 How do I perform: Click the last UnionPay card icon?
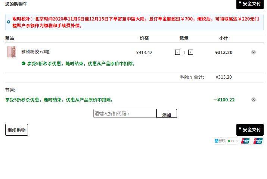click(x=258, y=141)
